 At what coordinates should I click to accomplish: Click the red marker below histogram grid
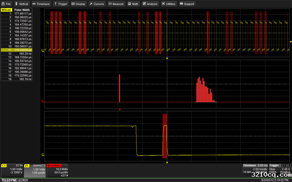[120, 109]
